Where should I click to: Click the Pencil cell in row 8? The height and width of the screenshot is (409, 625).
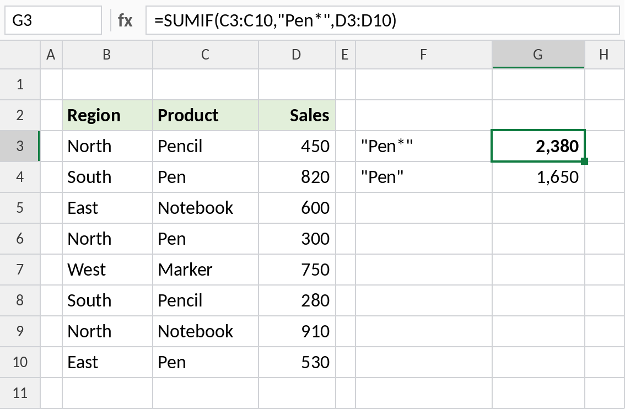click(x=205, y=300)
